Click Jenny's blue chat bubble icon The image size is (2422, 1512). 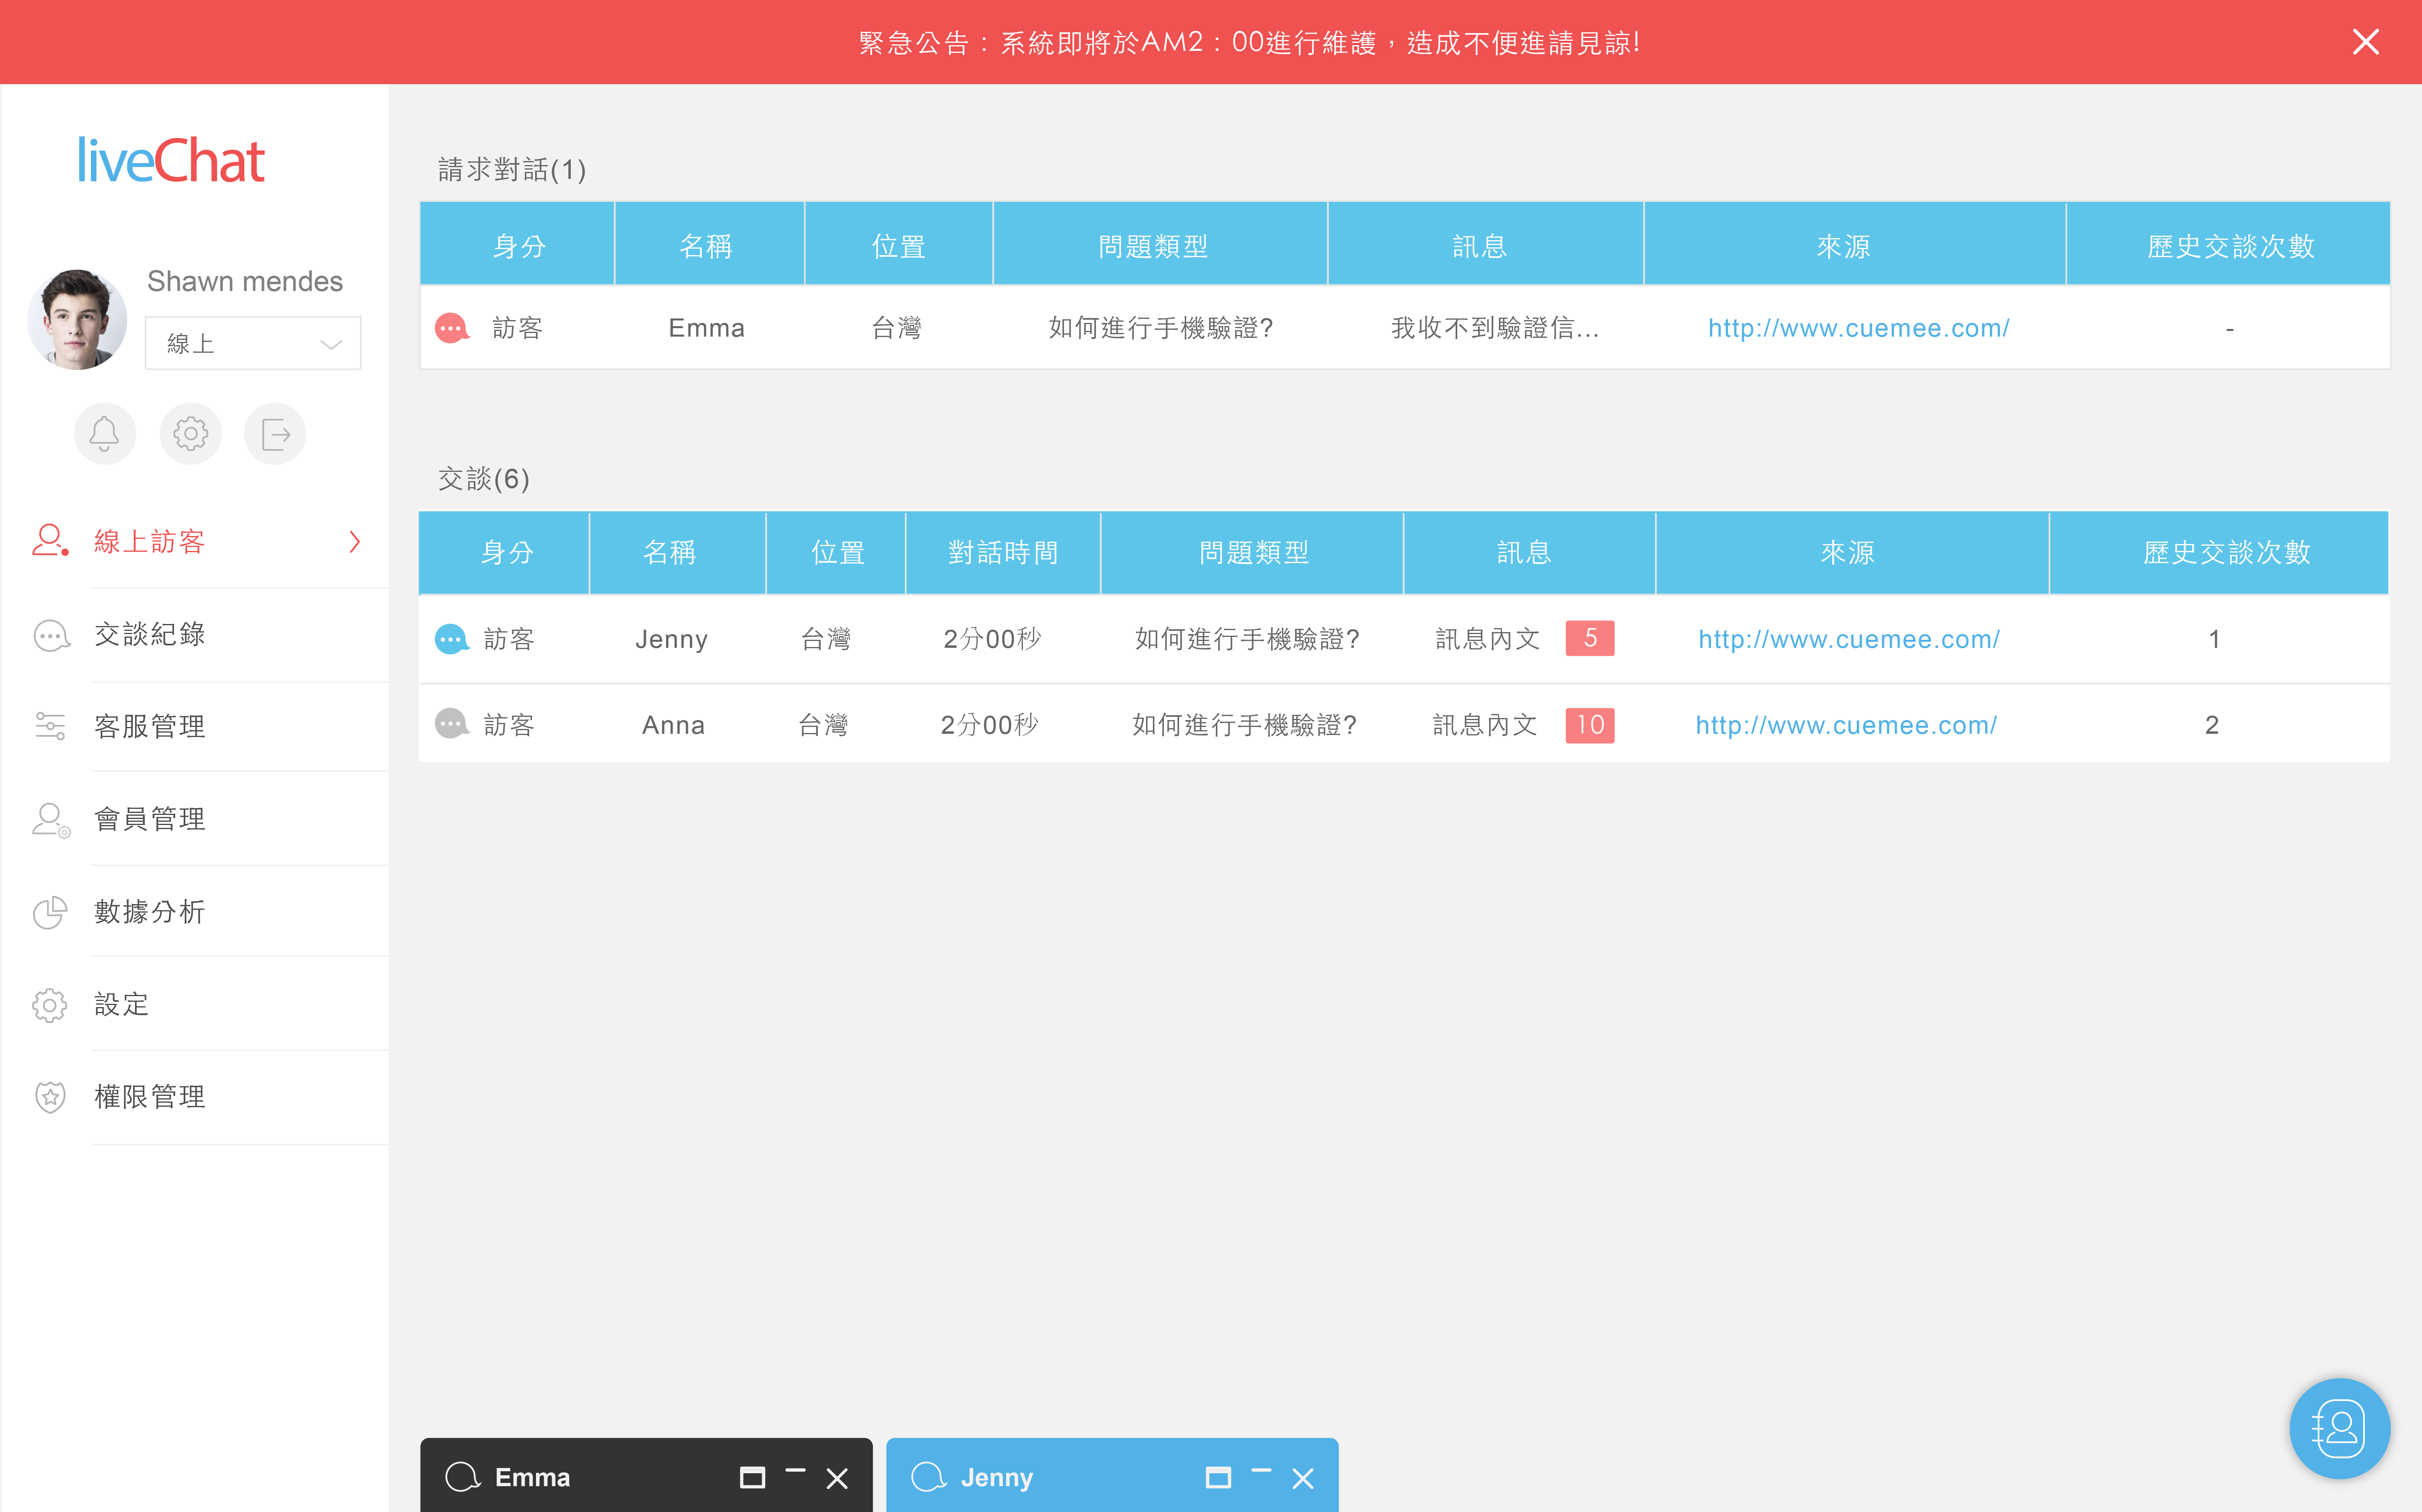452,639
